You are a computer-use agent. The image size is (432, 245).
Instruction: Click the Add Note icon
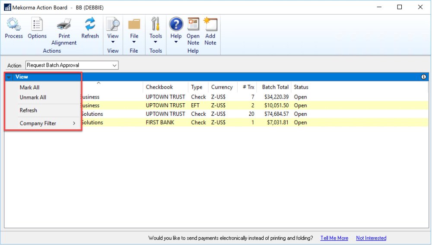click(210, 24)
